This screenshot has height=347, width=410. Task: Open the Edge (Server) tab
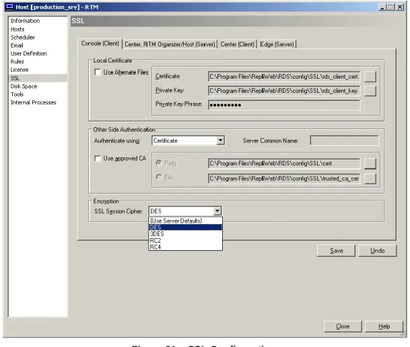point(277,44)
